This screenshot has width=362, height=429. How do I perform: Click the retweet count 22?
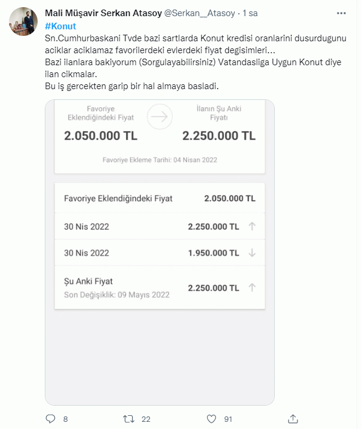pos(146,419)
